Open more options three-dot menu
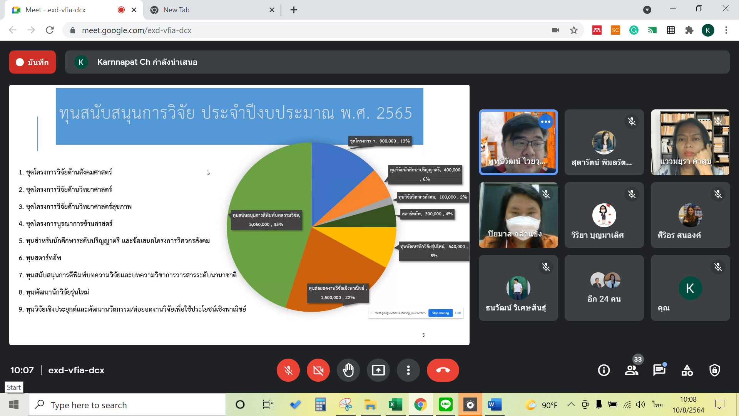 pyautogui.click(x=408, y=370)
